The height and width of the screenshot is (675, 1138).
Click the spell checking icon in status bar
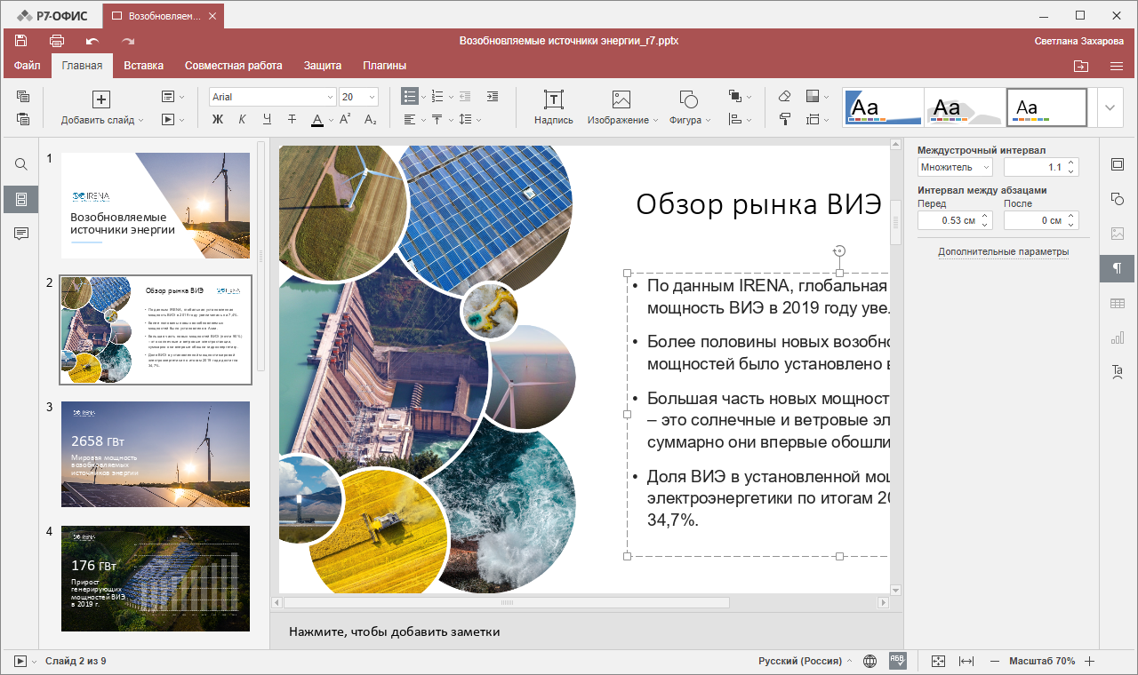(x=898, y=661)
